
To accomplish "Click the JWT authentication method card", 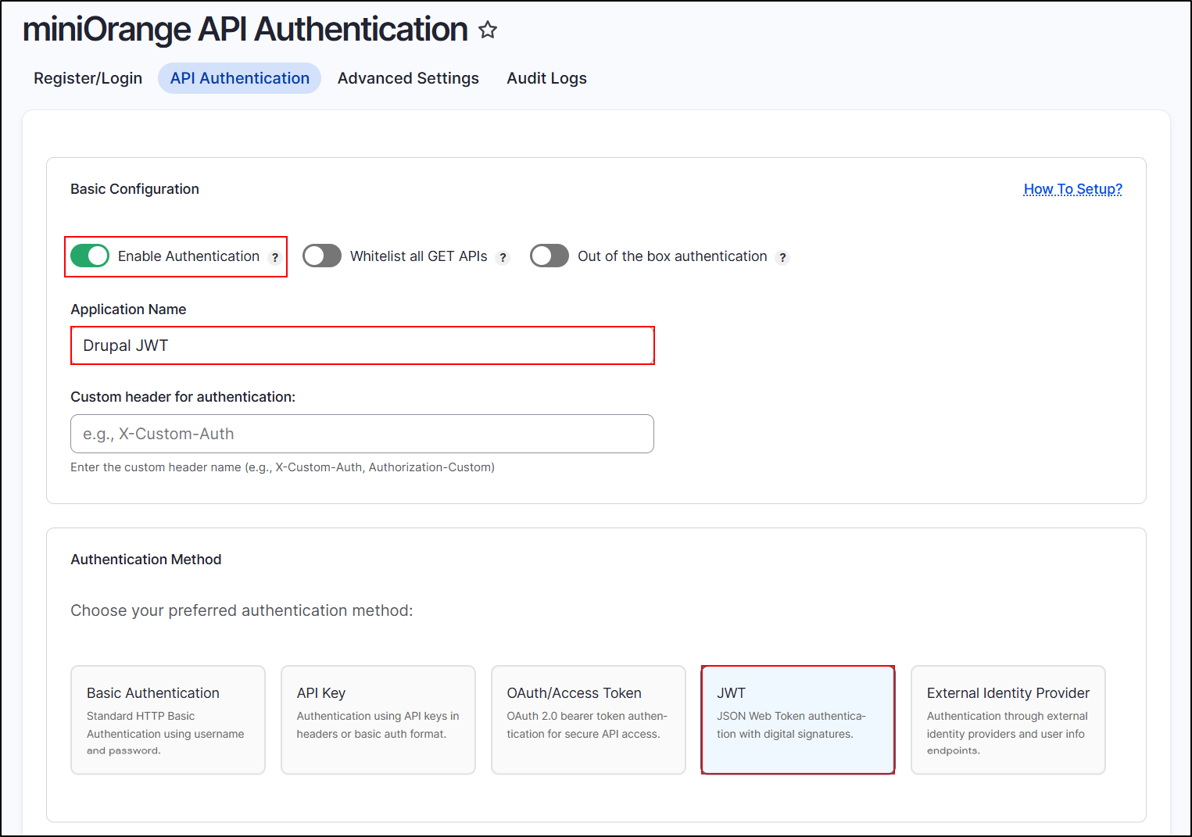I will [x=797, y=719].
